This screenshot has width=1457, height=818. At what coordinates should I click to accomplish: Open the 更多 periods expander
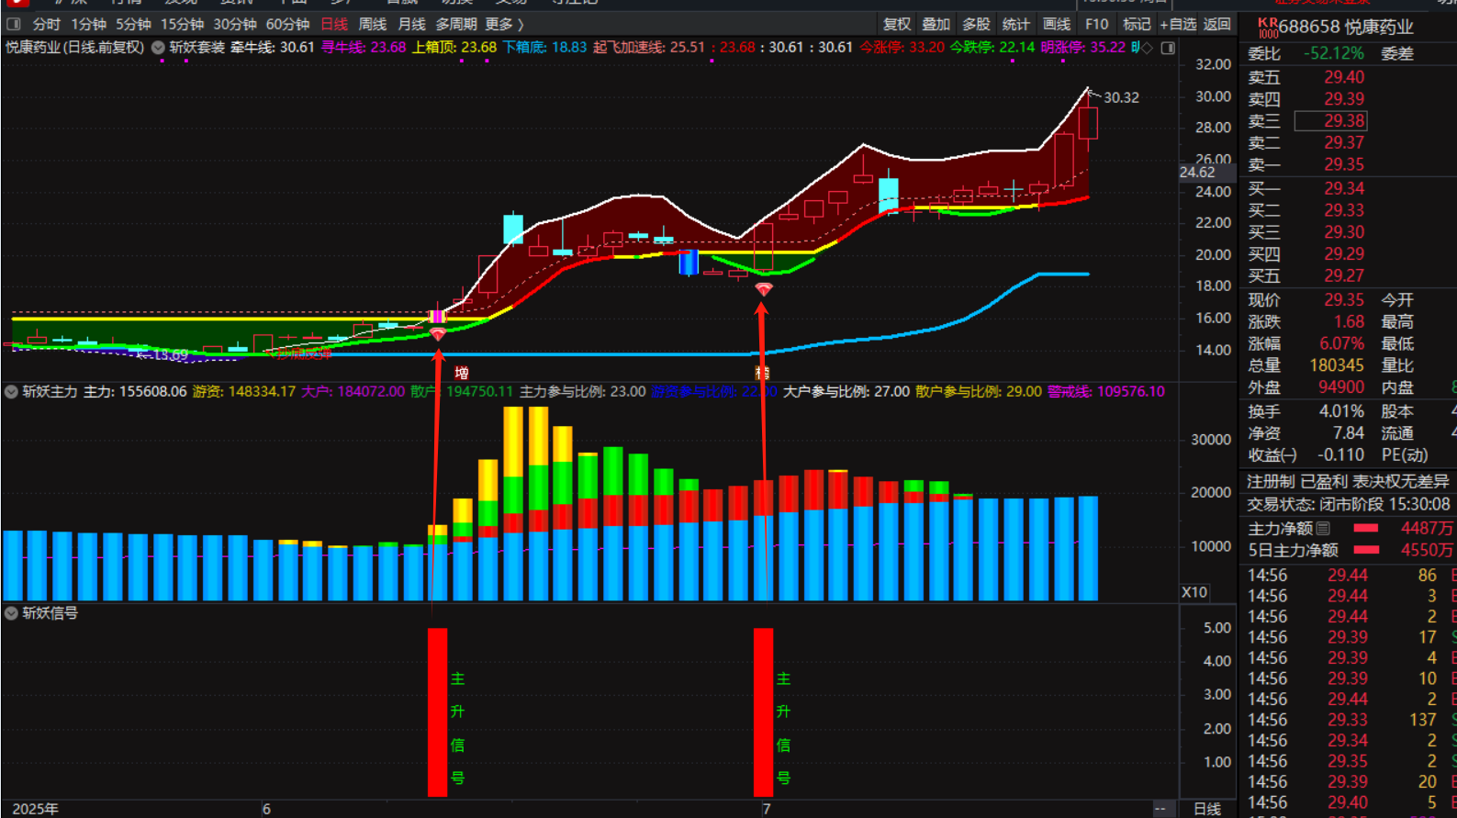coord(504,24)
